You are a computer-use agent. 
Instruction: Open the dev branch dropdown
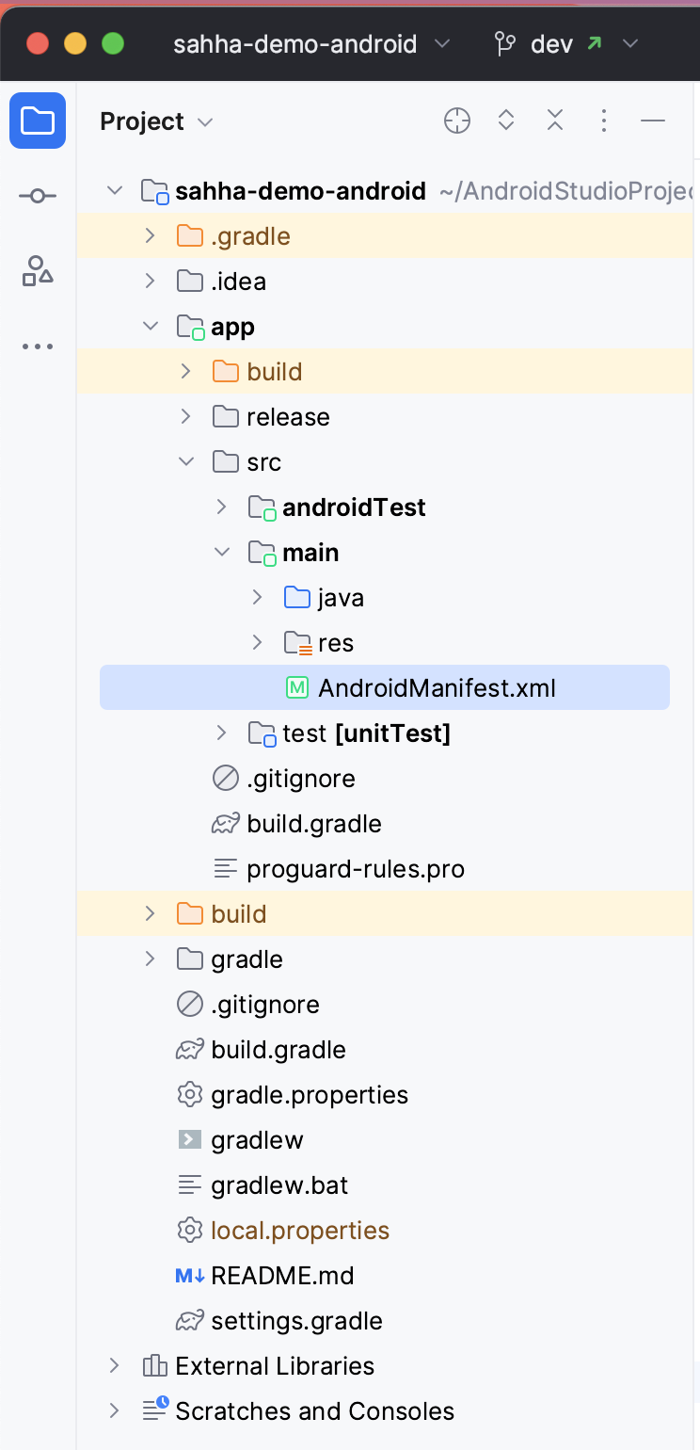[630, 43]
